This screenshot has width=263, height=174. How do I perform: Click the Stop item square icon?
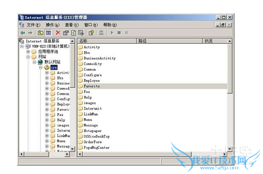pyautogui.click(x=119, y=33)
